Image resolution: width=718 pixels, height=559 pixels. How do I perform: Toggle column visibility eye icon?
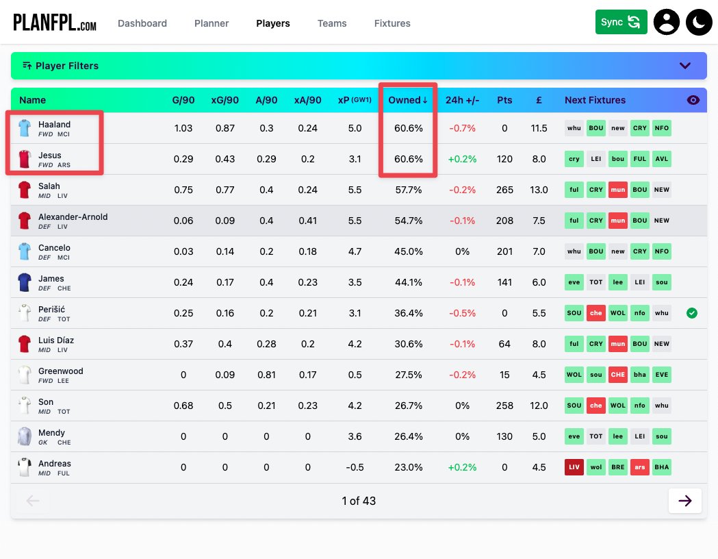click(693, 100)
